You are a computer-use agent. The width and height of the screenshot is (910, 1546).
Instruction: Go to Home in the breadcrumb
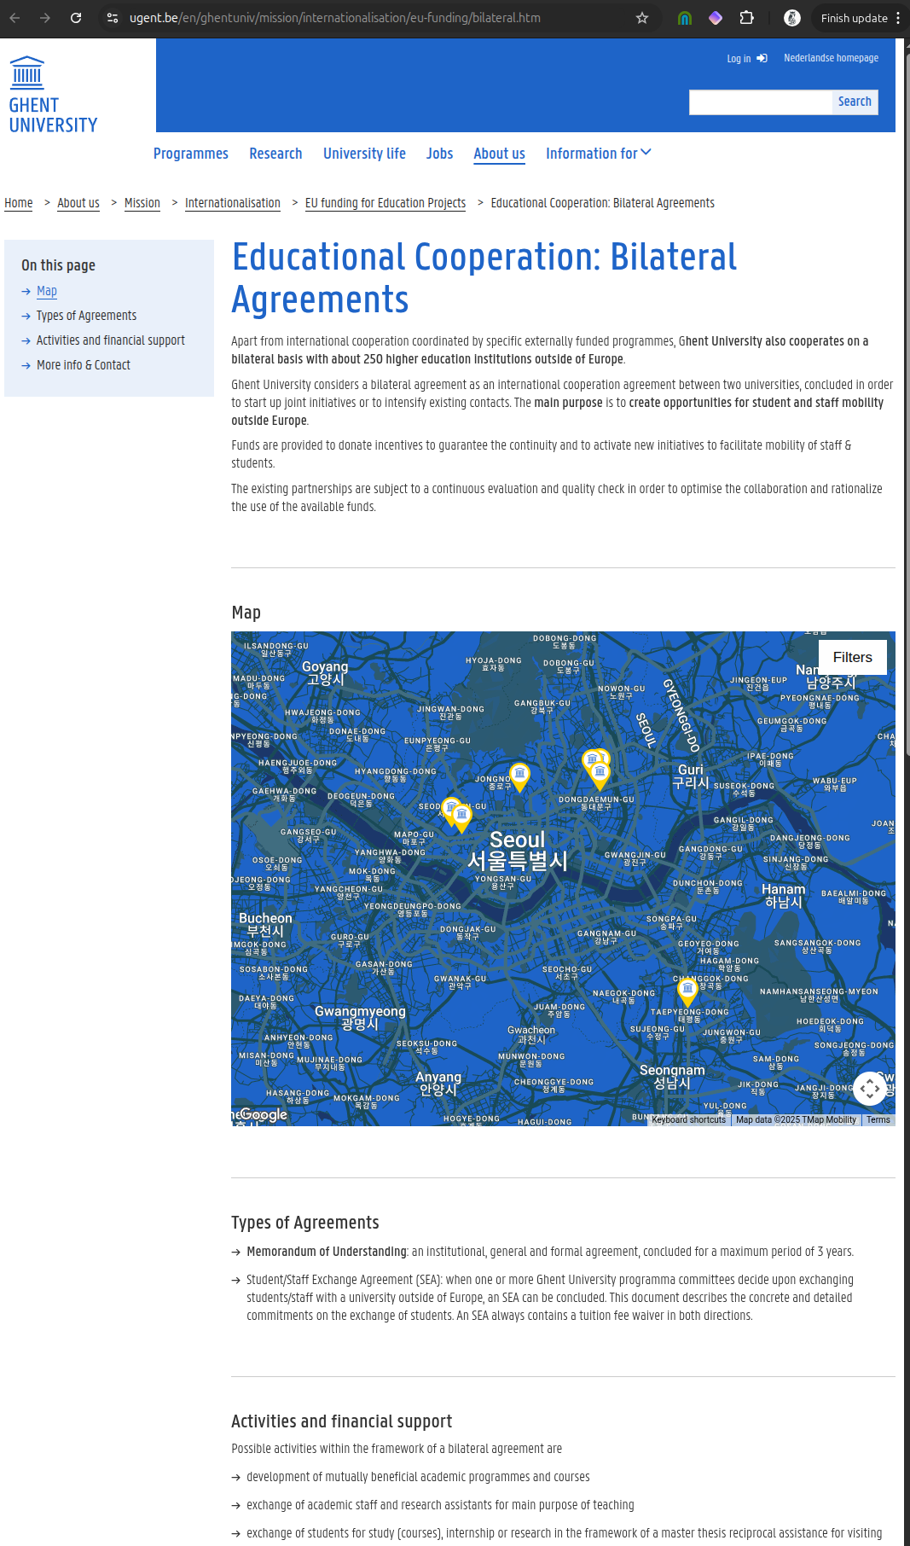19,203
